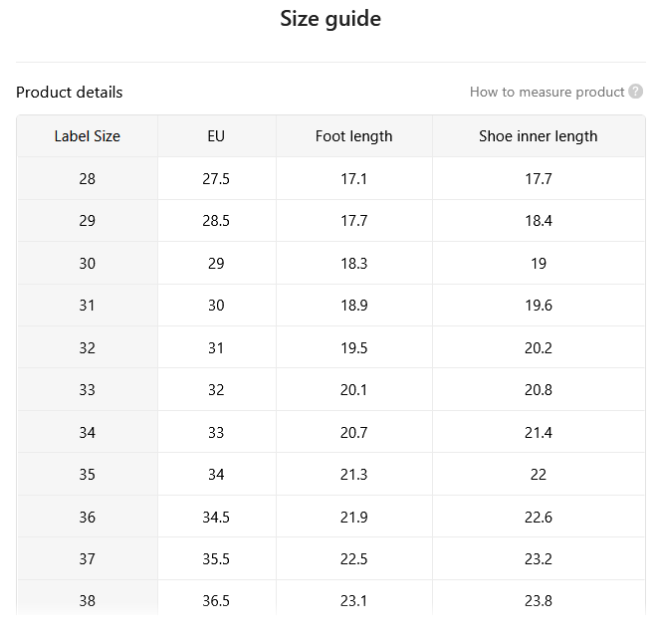Screen dimensions: 657x632
Task: Click EU value 32 cell
Action: pyautogui.click(x=216, y=390)
